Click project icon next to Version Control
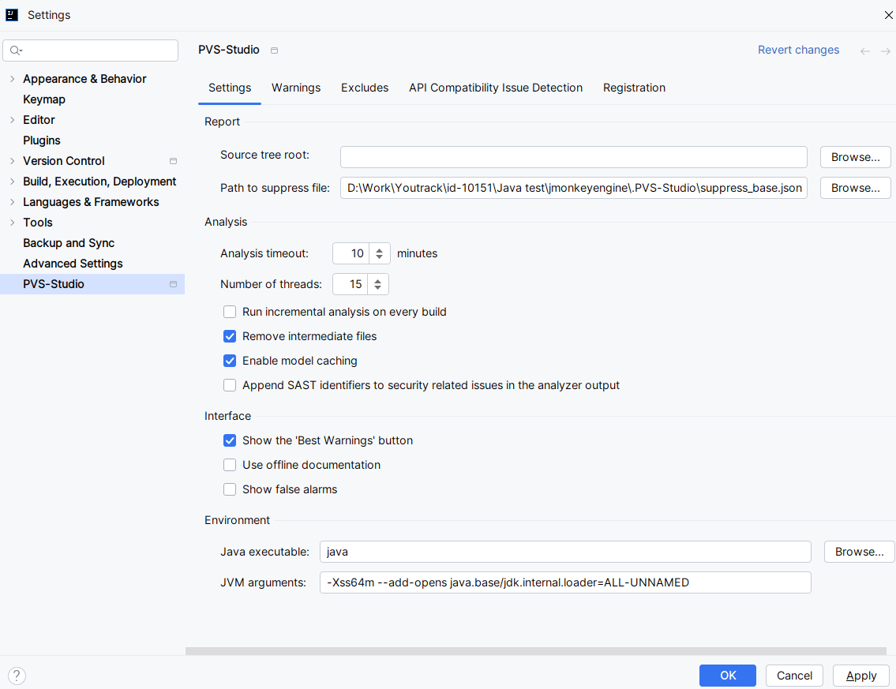The width and height of the screenshot is (896, 689). (173, 161)
